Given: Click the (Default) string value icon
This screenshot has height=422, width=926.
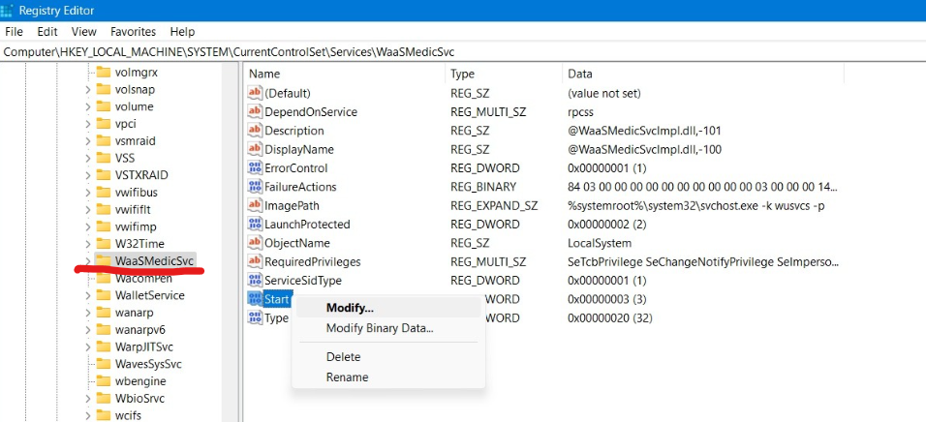Looking at the screenshot, I should click(255, 93).
